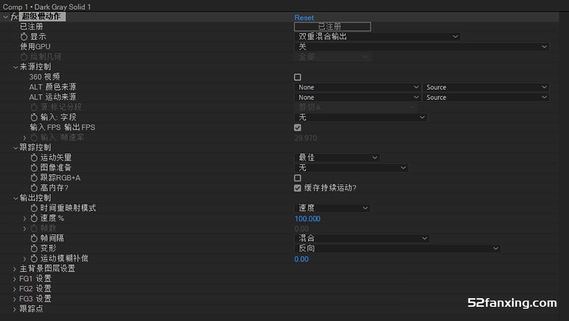Toggle stopwatch for 时间重映射模式
569x321 pixels.
tap(34, 208)
